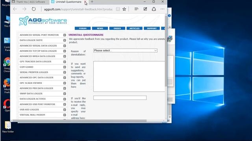Expand Data Logger Suite arrow icon
252x141 pixels.
[65, 40]
